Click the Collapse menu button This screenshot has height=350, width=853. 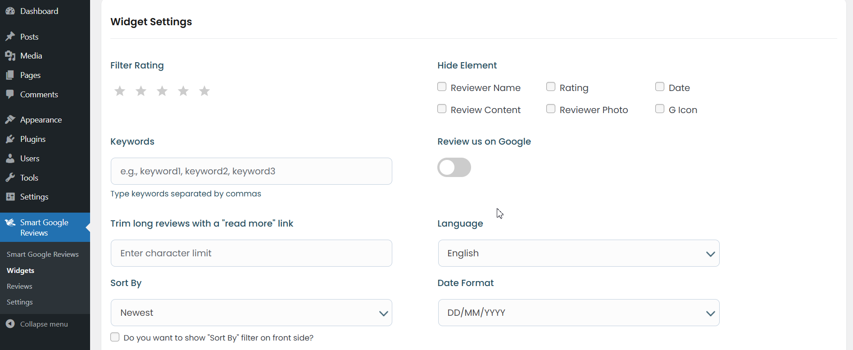(x=45, y=324)
